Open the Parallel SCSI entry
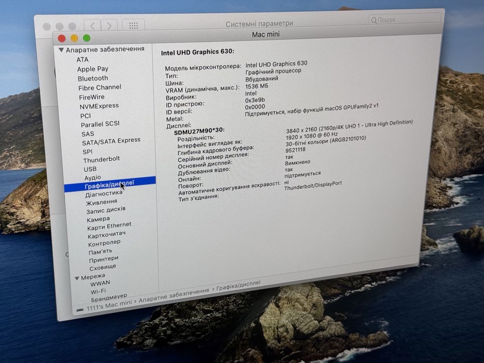Image resolution: width=484 pixels, height=363 pixels. (x=100, y=124)
